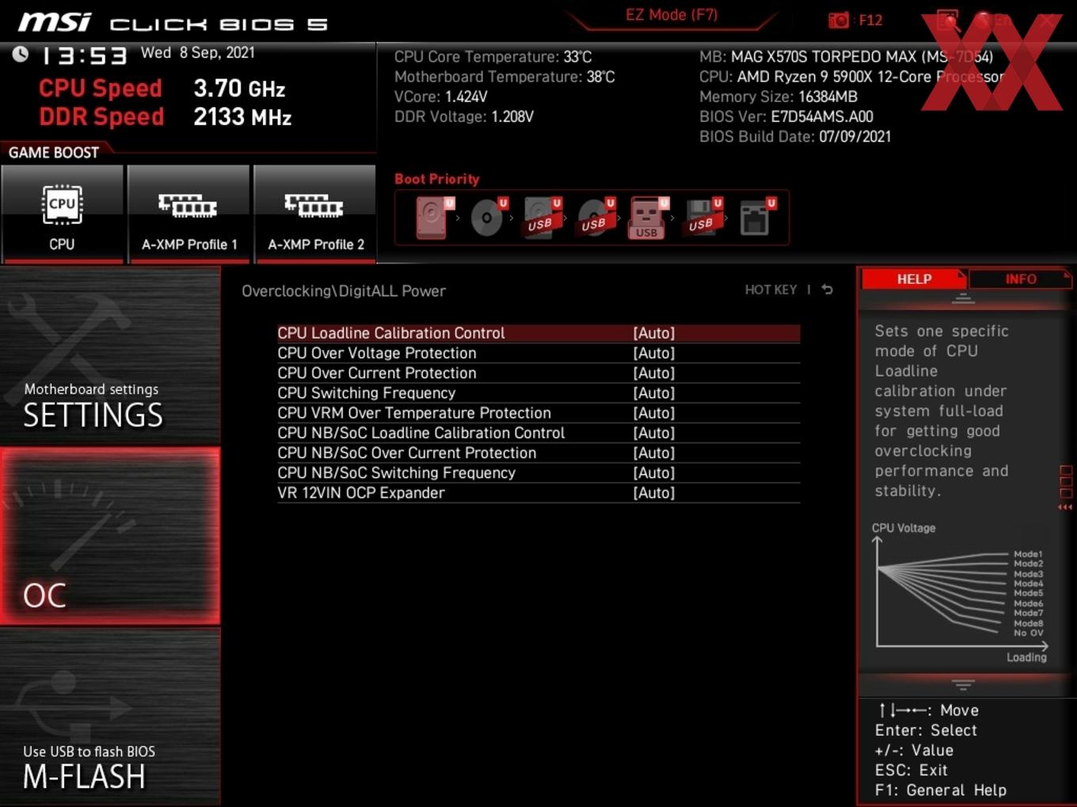Select the hard disk boot device icon
The height and width of the screenshot is (807, 1077).
tap(433, 217)
